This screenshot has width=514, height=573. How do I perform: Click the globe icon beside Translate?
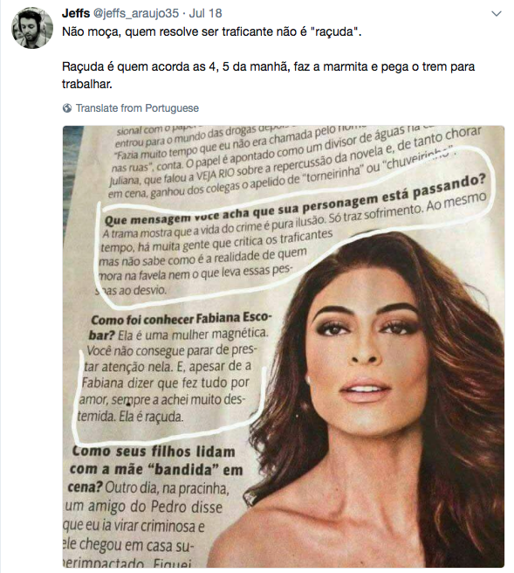point(67,108)
